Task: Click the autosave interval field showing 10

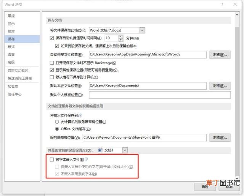Action: coord(112,38)
